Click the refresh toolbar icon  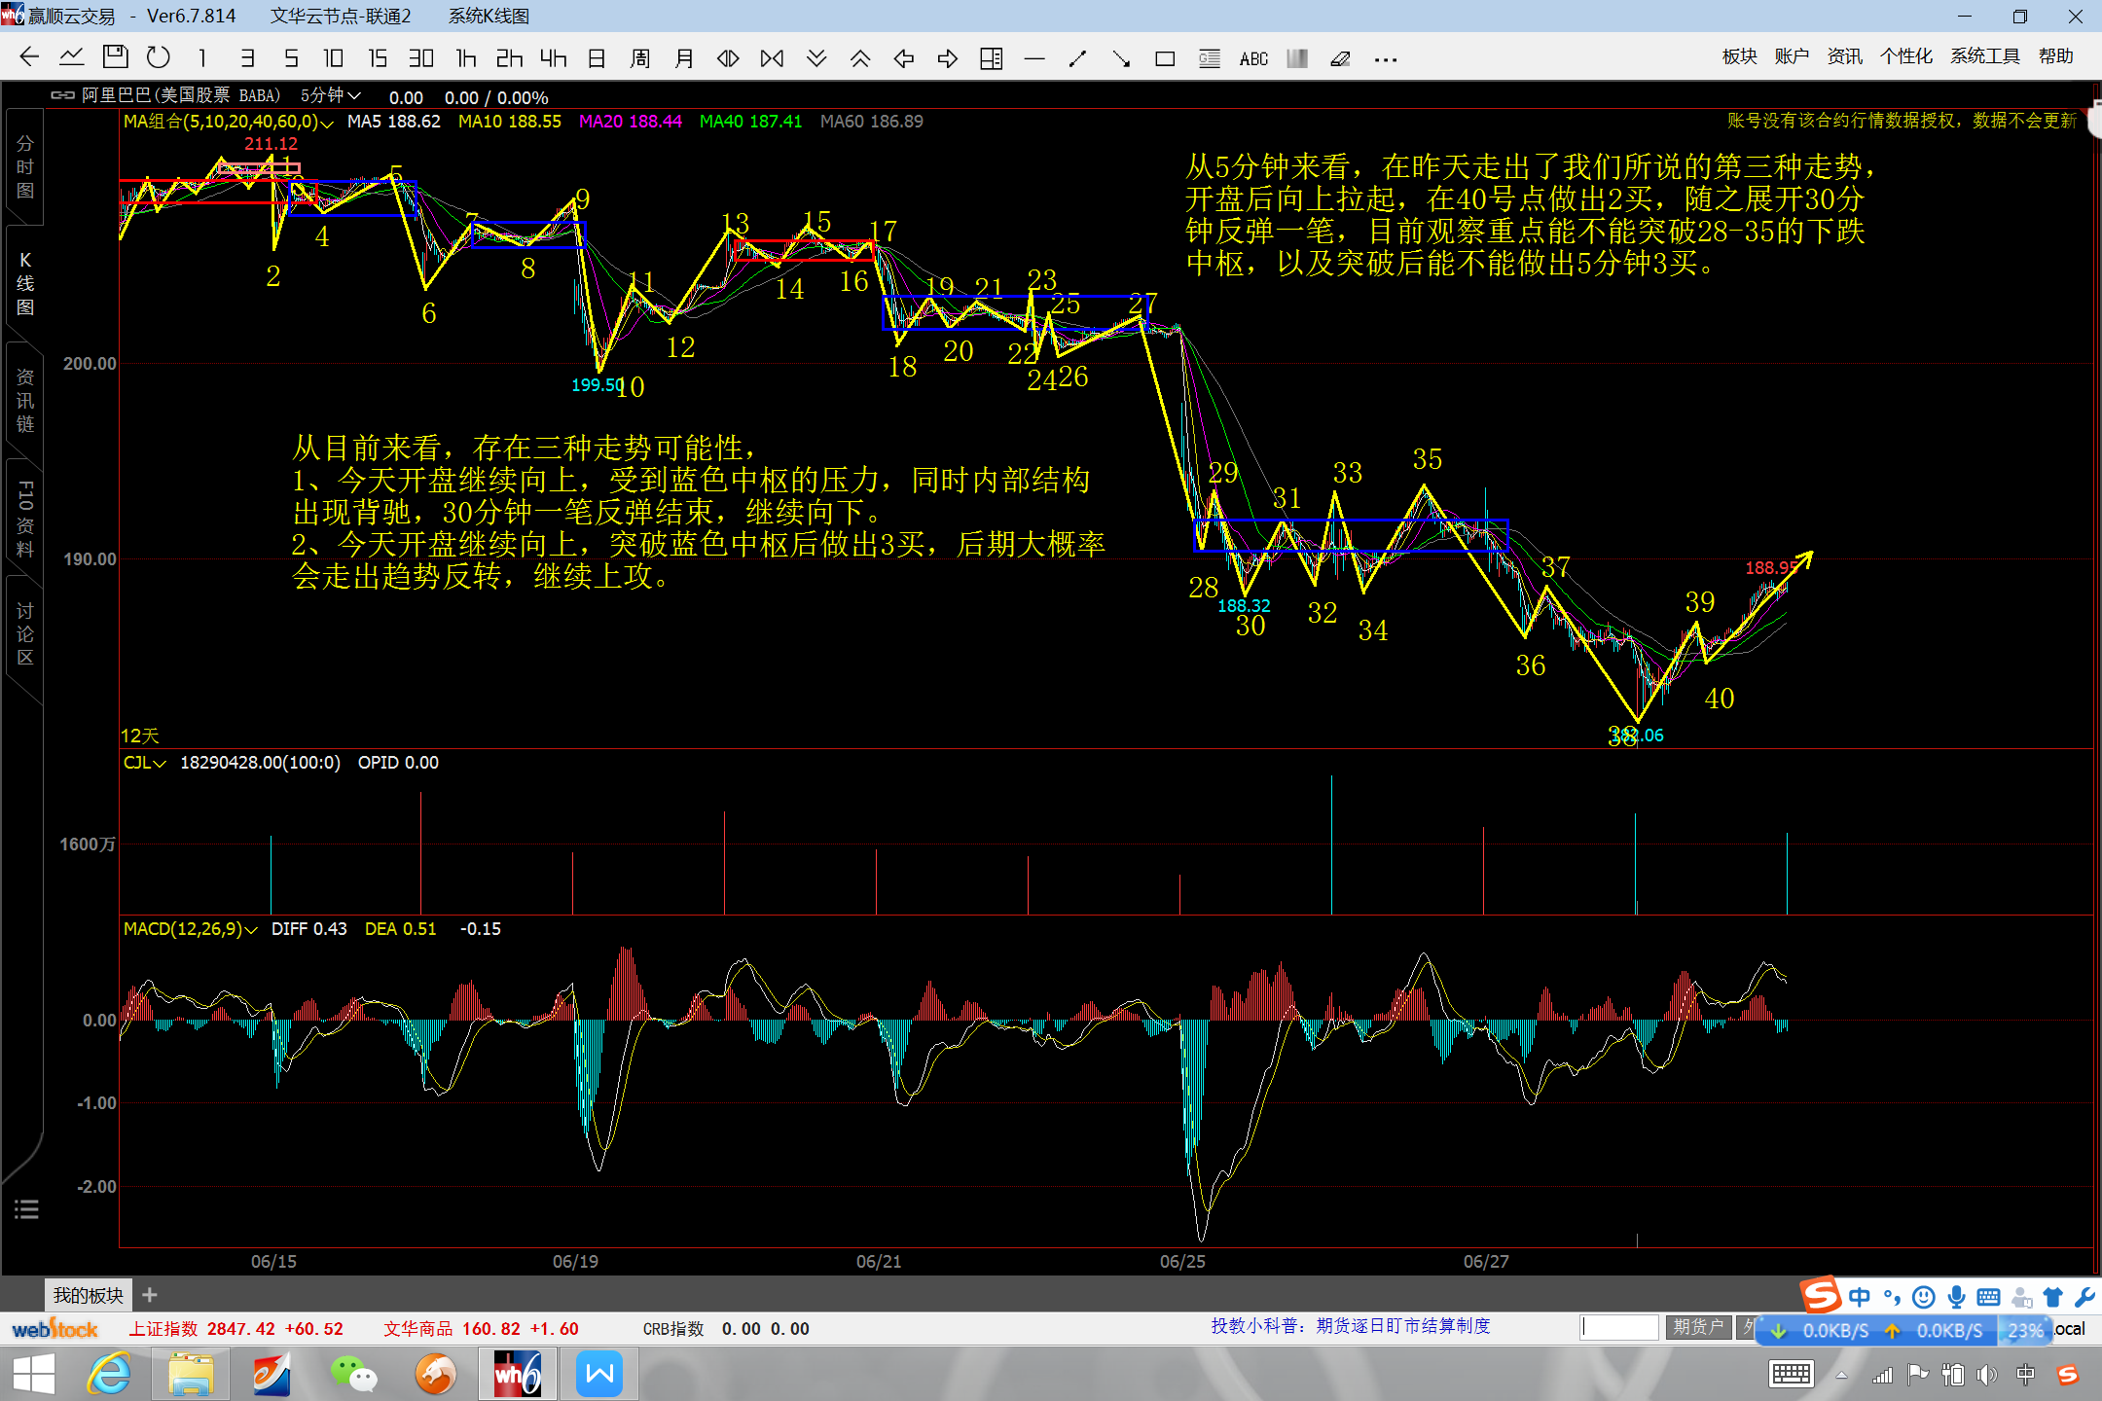click(x=158, y=58)
